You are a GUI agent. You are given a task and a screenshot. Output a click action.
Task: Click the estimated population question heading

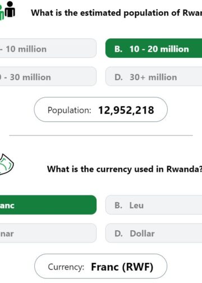pyautogui.click(x=116, y=13)
